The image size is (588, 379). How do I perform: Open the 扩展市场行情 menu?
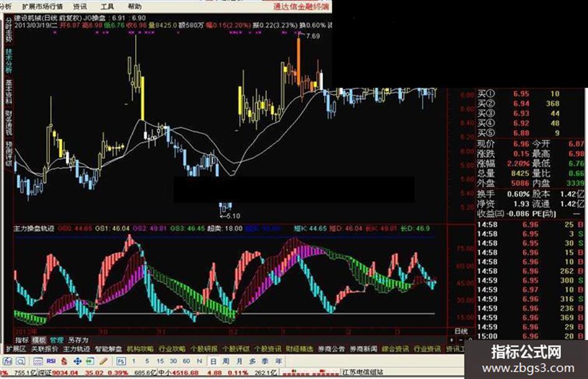point(42,6)
